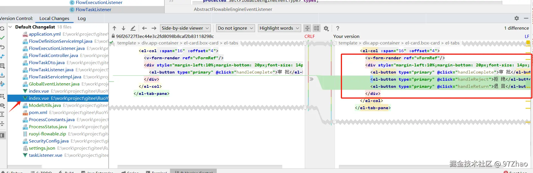533x173 pixels.
Task: Select taskListener.vue file
Action: tap(58, 155)
